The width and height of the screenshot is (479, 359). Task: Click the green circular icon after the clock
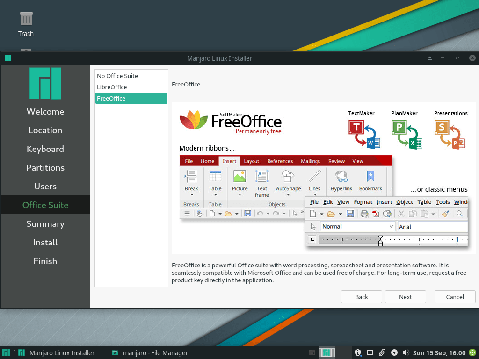tap(472, 352)
